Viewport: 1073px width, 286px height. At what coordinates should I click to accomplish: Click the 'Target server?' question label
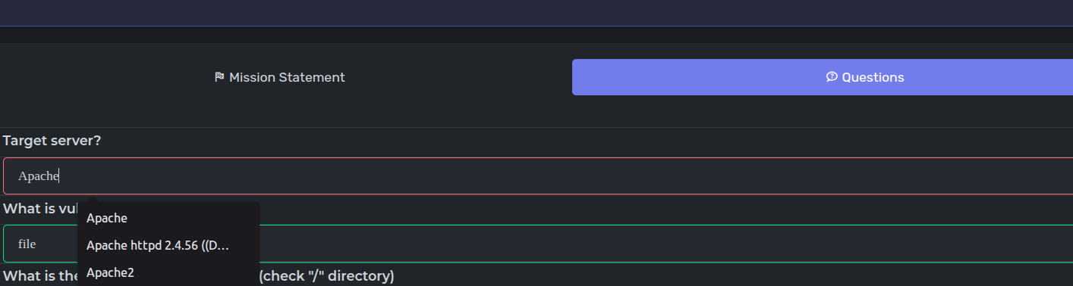(x=52, y=141)
